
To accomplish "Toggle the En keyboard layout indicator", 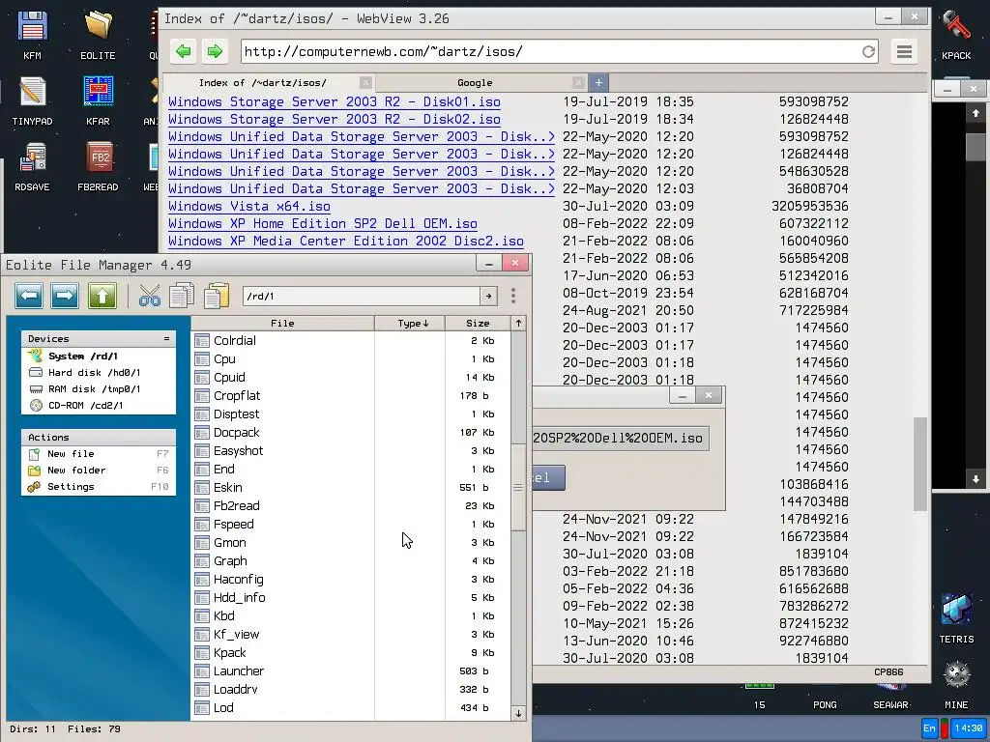I will [929, 728].
